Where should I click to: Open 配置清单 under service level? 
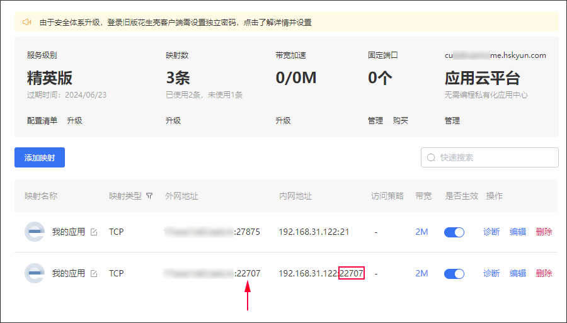click(42, 121)
